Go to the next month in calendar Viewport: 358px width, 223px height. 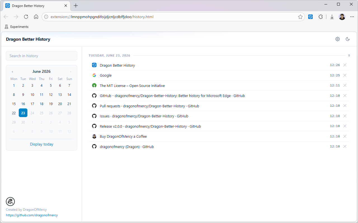(x=70, y=72)
